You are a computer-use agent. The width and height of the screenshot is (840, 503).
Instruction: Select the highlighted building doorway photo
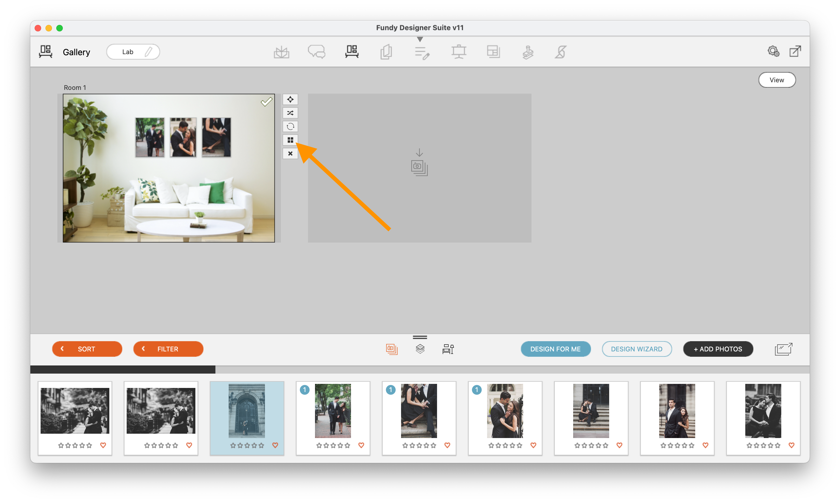[x=247, y=411]
